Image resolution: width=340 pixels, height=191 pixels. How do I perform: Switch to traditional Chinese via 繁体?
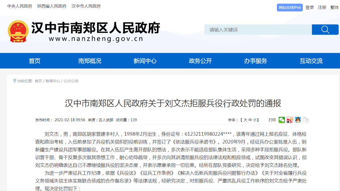tap(334, 7)
